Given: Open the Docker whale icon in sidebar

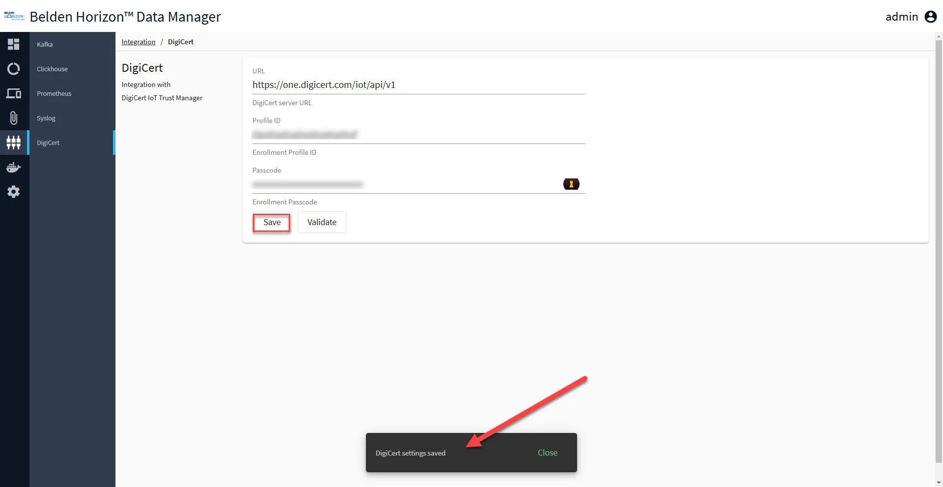Looking at the screenshot, I should (x=14, y=167).
